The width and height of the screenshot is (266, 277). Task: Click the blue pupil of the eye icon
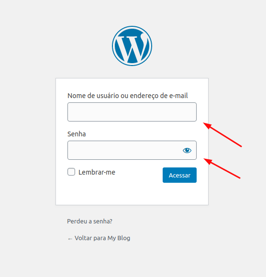point(187,150)
